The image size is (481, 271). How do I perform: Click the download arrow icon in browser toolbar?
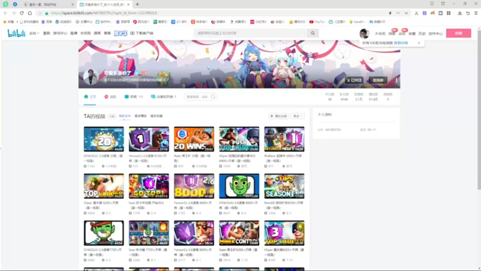[x=459, y=13]
